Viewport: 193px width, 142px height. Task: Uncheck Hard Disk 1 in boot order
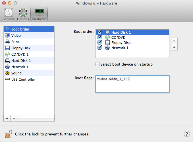[99, 32]
